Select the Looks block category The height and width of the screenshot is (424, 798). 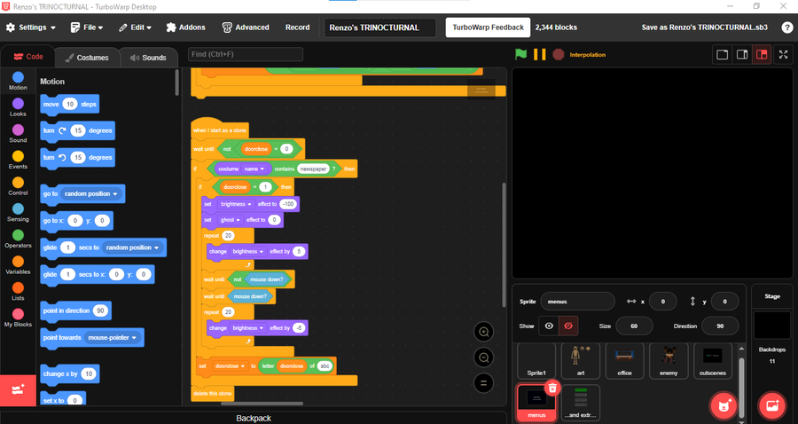(18, 107)
